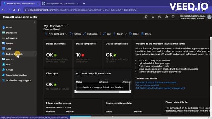Image resolution: width=212 pixels, height=119 pixels.
Task: Open notifications bell icon
Action: [x=153, y=17]
